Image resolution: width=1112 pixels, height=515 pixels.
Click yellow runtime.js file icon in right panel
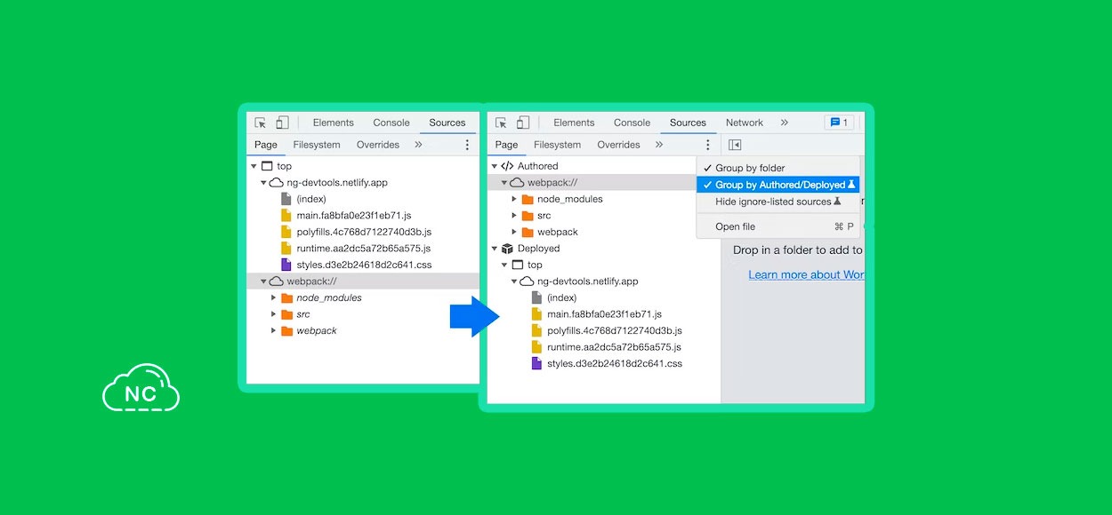(x=536, y=347)
